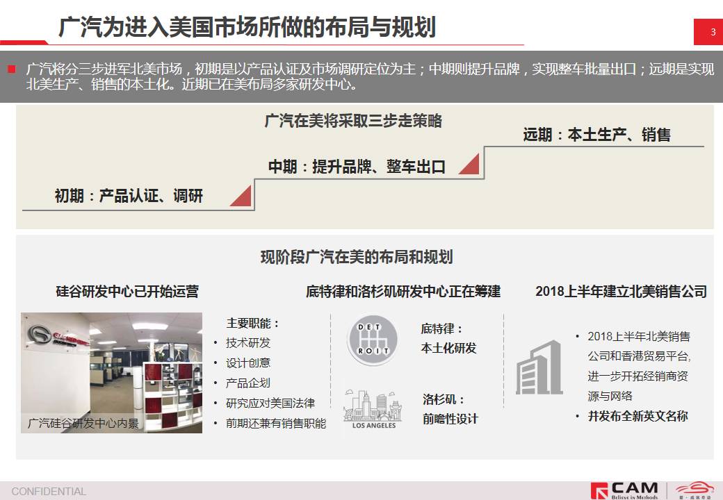Screen dimensions: 723x500
Task: Click the CONFIDENTIAL footer text
Action: pyautogui.click(x=49, y=491)
